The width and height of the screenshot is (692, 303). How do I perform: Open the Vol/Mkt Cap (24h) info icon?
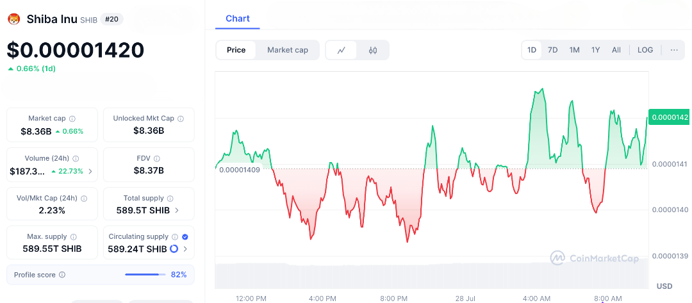point(84,199)
